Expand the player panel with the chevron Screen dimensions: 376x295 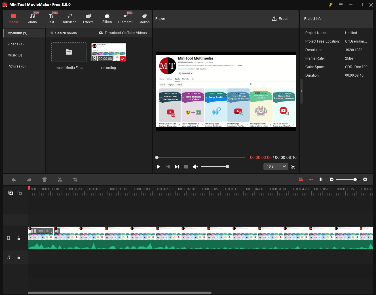(301, 91)
